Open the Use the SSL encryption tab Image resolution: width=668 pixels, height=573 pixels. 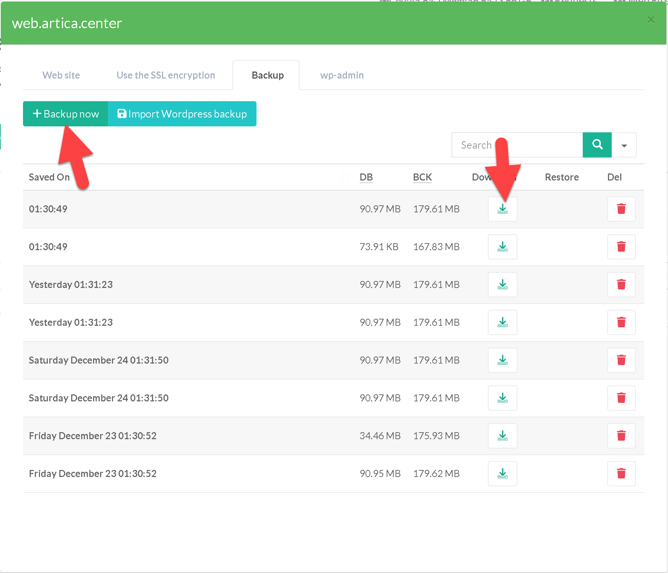coord(166,75)
